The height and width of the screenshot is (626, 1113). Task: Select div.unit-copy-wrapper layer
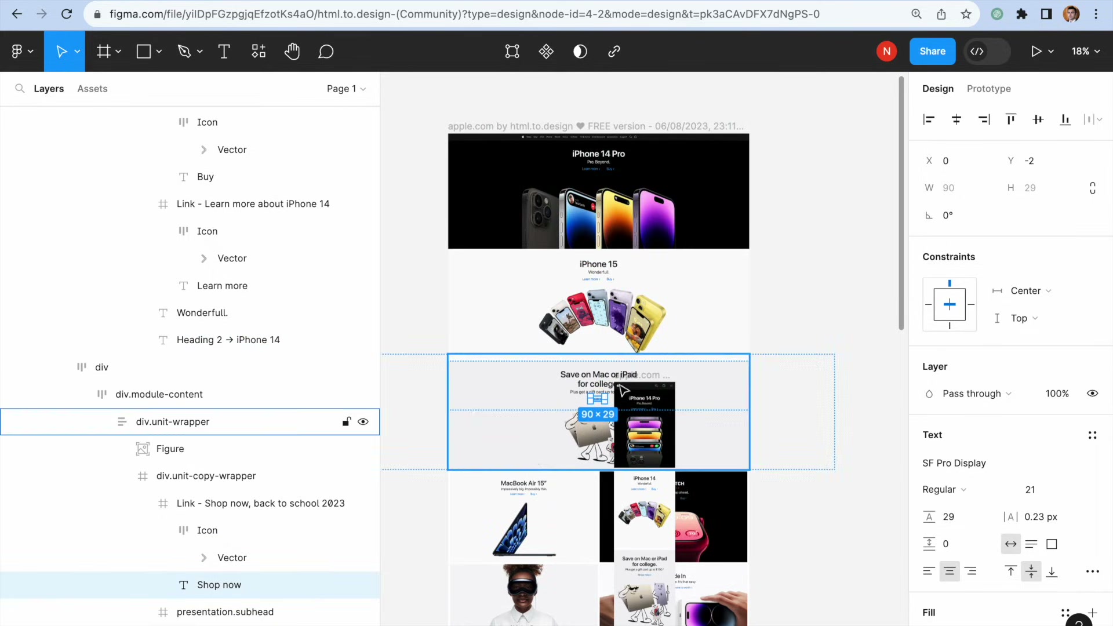click(190, 476)
